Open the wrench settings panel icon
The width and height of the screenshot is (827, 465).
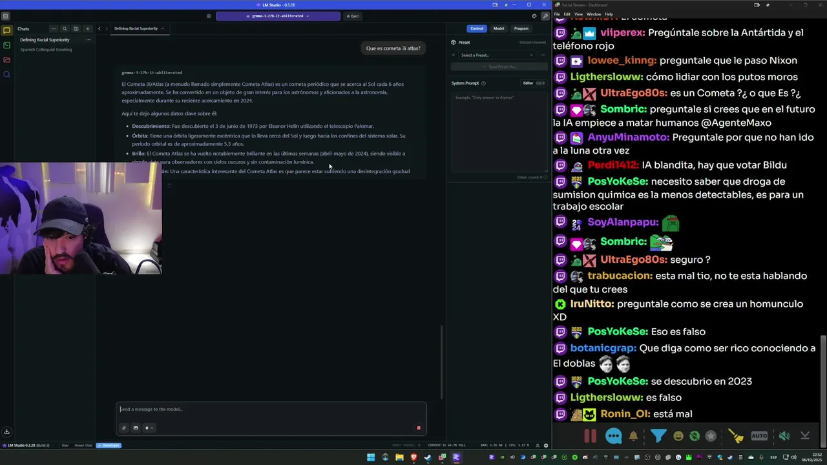(545, 16)
